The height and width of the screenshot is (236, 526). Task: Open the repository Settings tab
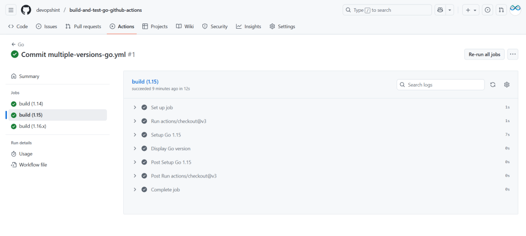point(282,27)
